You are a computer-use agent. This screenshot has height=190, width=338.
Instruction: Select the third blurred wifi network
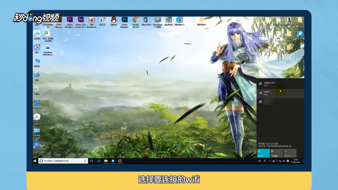[x=280, y=102]
